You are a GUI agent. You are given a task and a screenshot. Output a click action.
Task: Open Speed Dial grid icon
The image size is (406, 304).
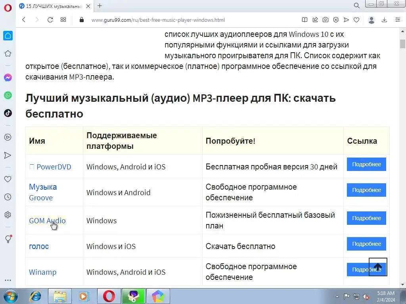click(63, 20)
